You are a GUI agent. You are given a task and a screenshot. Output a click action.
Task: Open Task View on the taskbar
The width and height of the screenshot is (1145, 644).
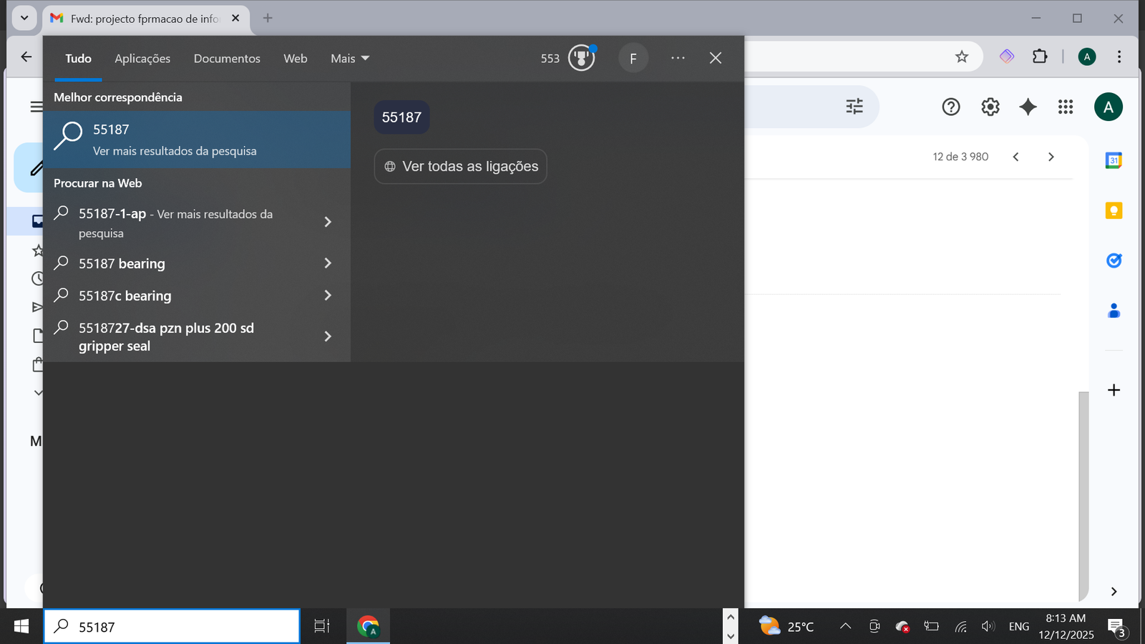click(x=322, y=627)
